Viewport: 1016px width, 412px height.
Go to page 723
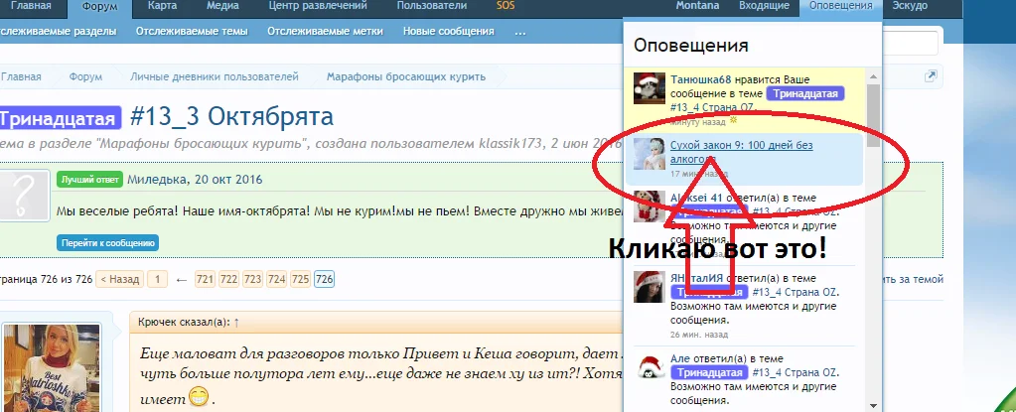pos(252,279)
